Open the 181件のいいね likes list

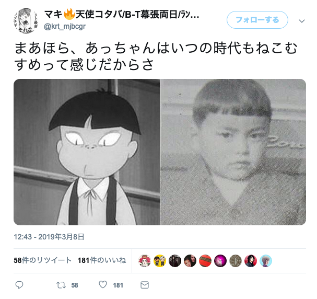[x=102, y=260]
